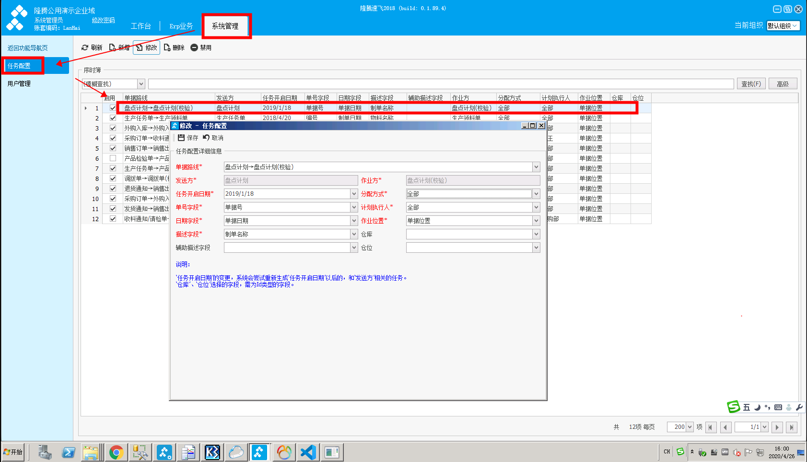Open the items-per-page 200 dropdown
807x462 pixels.
pyautogui.click(x=690, y=427)
